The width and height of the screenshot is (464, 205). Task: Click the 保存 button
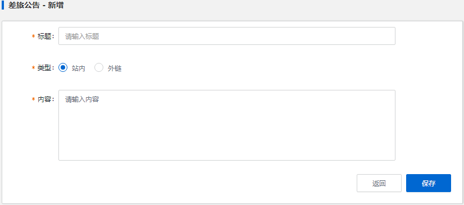(429, 183)
